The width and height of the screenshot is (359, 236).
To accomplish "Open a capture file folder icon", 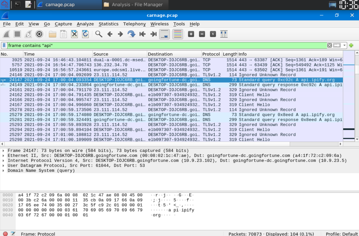I will (52, 34).
